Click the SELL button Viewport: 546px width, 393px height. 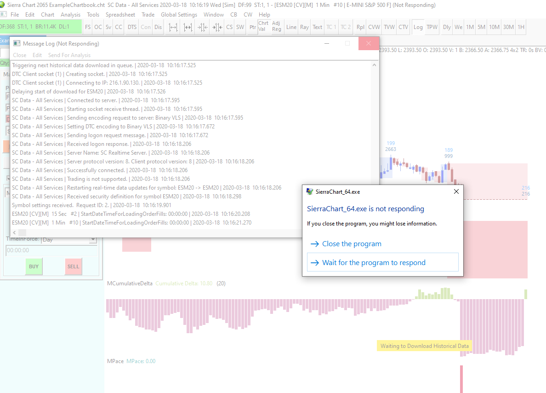(x=73, y=266)
